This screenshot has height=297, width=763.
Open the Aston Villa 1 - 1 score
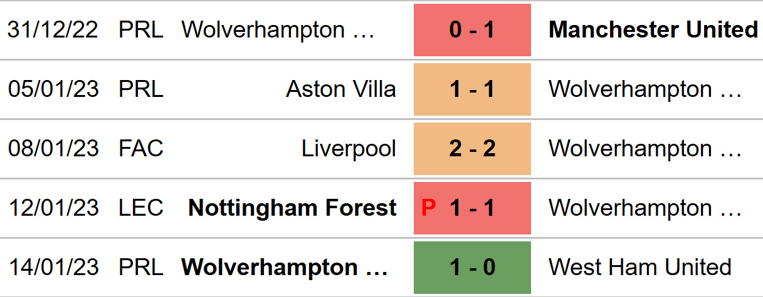click(x=472, y=89)
